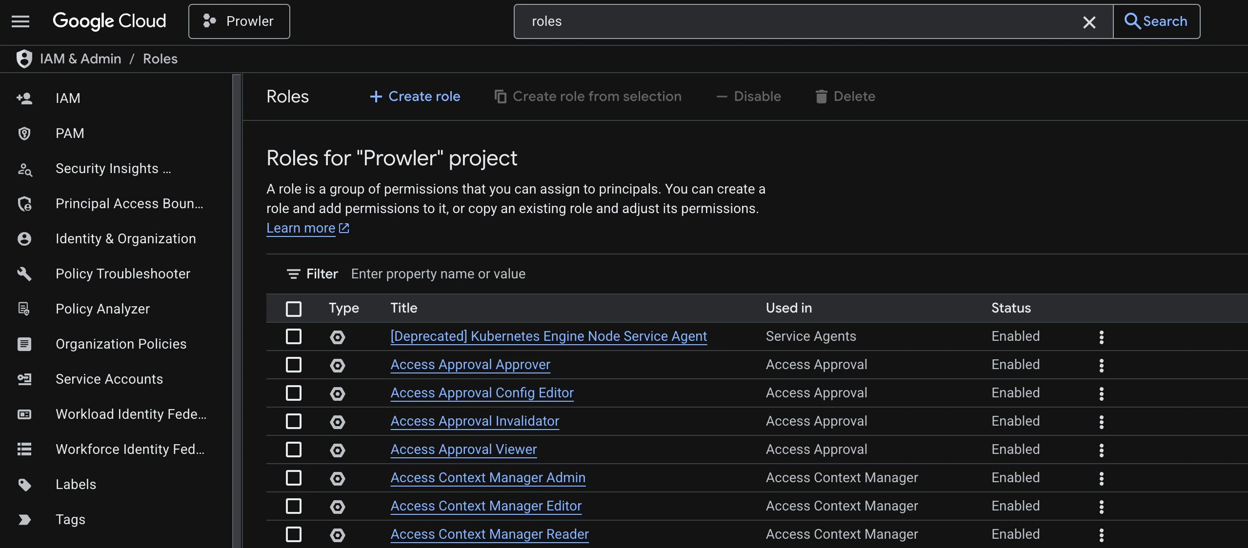The height and width of the screenshot is (548, 1248).
Task: Open Organization Policies from the sidebar
Action: [121, 344]
